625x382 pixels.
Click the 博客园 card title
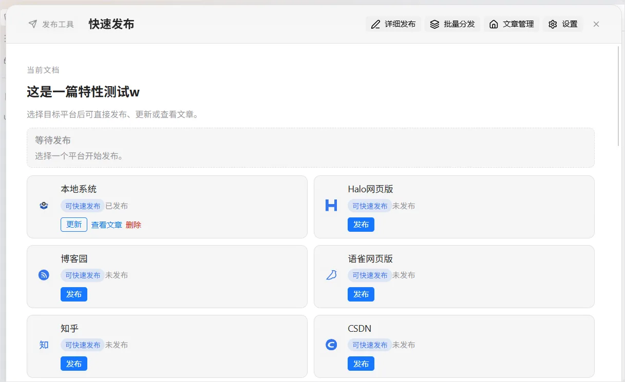(74, 259)
